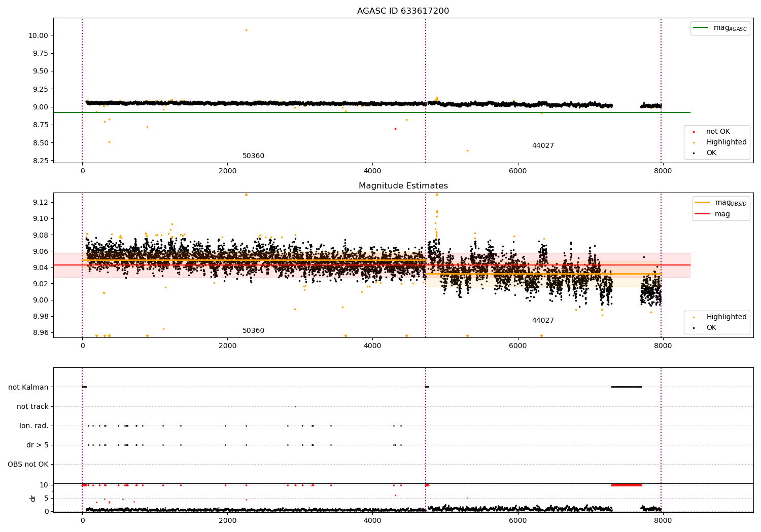Click the 9.75 y-axis tick label

tap(40, 53)
